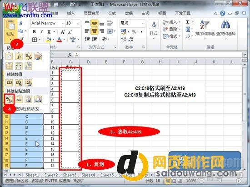Toggle Middle Align (highlighted) button

(x=95, y=23)
